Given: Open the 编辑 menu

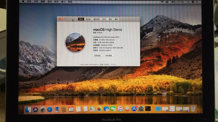Looking at the screenshot, I should (43, 1).
